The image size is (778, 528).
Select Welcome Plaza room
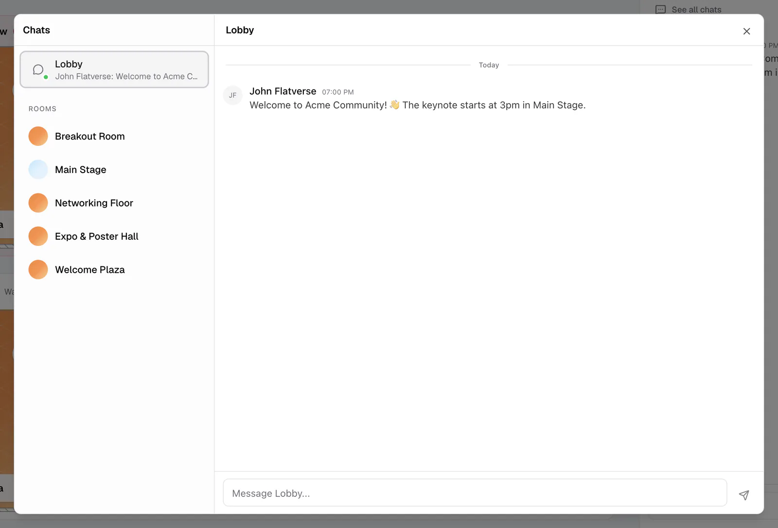pos(114,269)
